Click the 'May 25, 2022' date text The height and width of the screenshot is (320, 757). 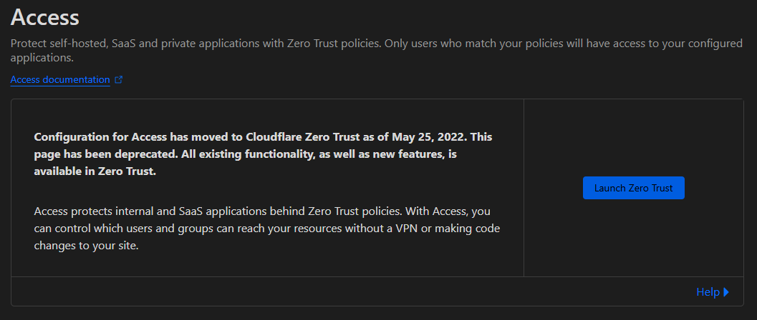(429, 136)
